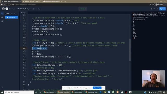Screen dimensions: 167x94
Task: Open the Files panel sidebar icon
Action: (x=2, y=13)
